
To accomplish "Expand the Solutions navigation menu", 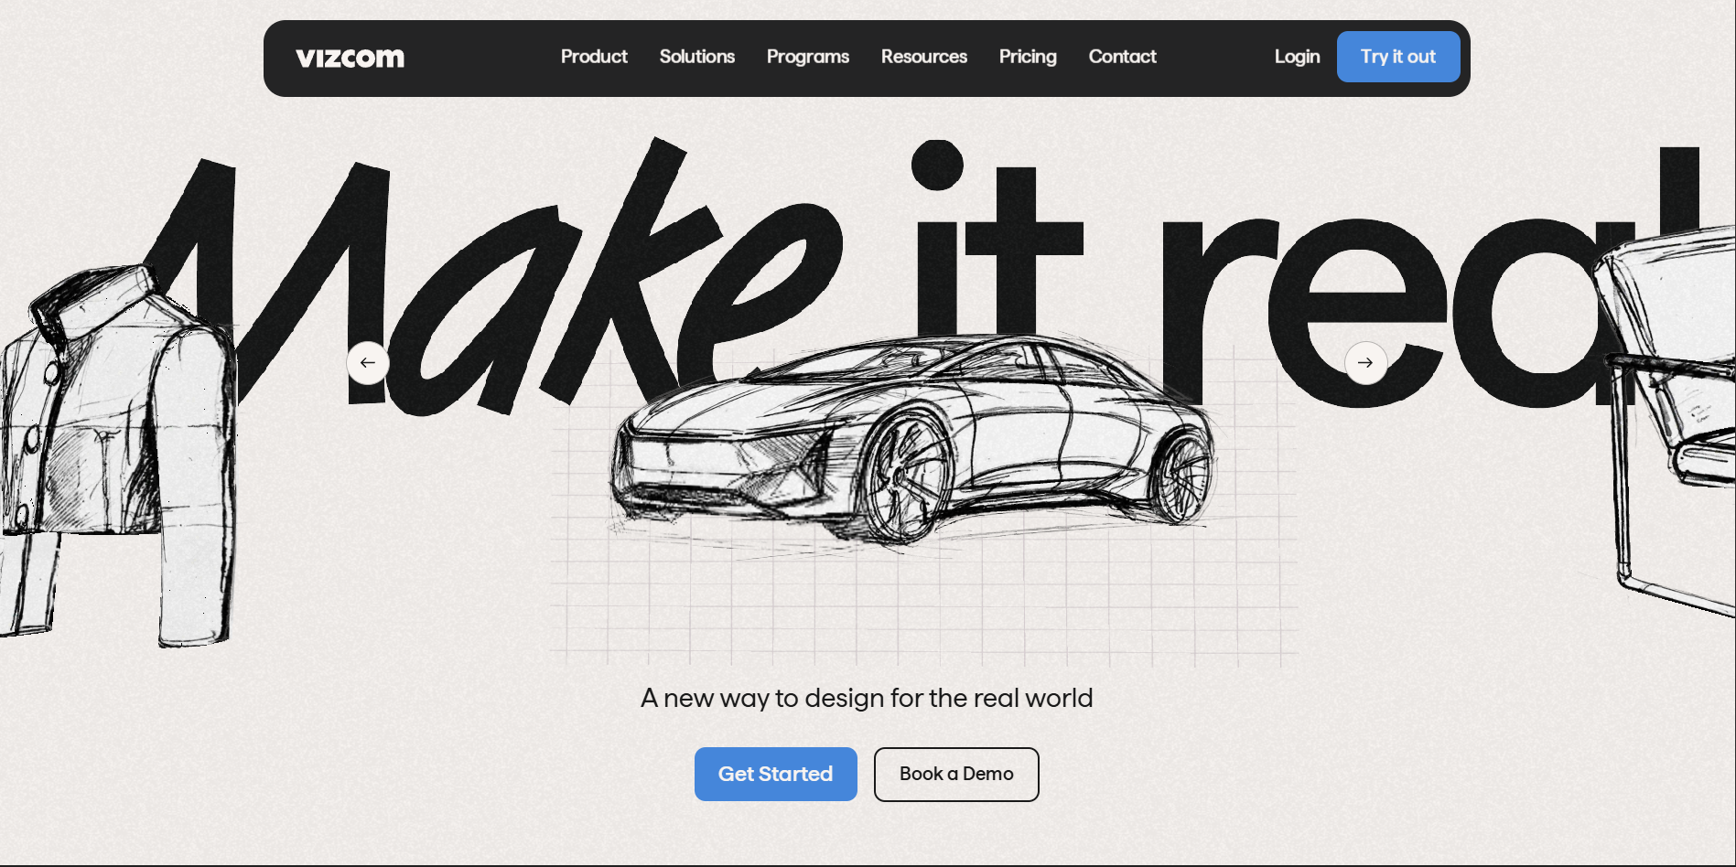I will coord(696,57).
